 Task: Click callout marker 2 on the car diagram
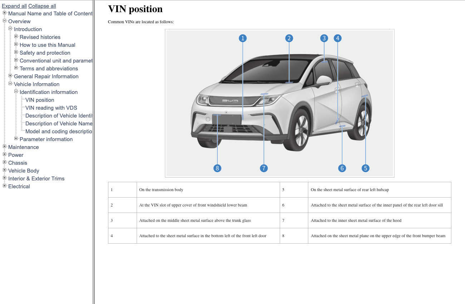pos(289,38)
